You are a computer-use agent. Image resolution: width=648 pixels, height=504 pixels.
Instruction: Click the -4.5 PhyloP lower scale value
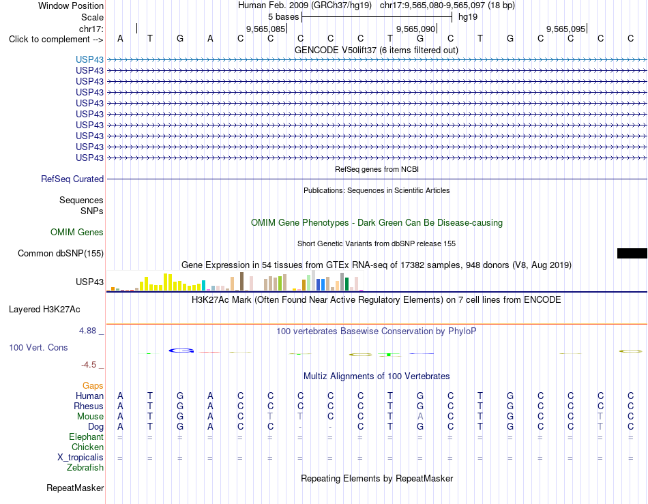(x=89, y=365)
